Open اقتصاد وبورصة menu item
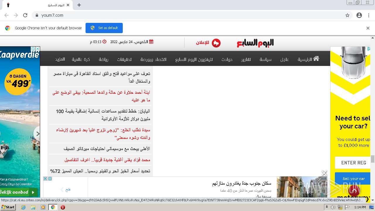 point(153,59)
